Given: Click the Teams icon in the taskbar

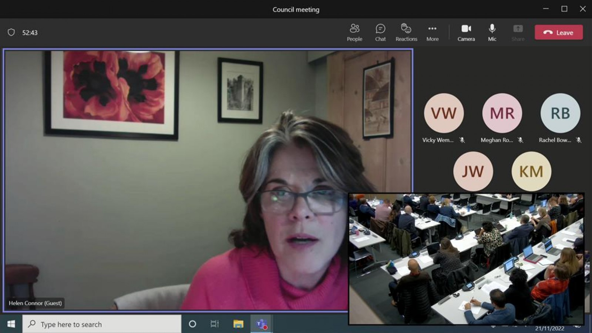Looking at the screenshot, I should point(262,324).
